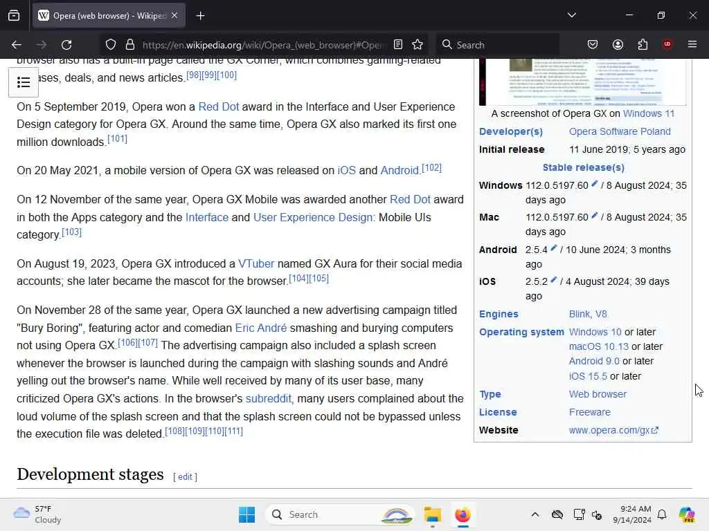
Task: Bookmark this page with star icon
Action: [x=418, y=44]
